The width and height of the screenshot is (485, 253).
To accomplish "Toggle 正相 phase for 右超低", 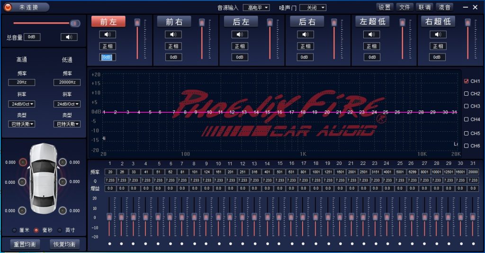I will (x=438, y=46).
